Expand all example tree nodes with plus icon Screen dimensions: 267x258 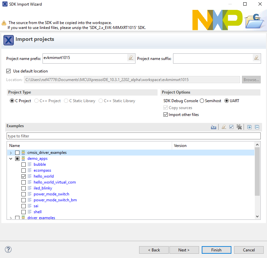[250, 127]
